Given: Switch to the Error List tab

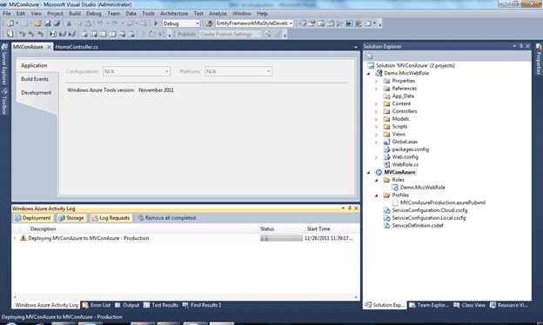Looking at the screenshot, I should [97, 305].
